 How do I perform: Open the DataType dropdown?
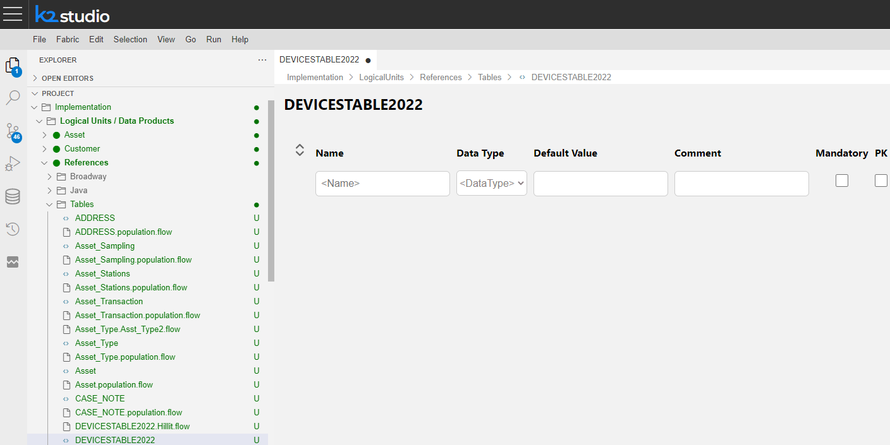coord(492,184)
